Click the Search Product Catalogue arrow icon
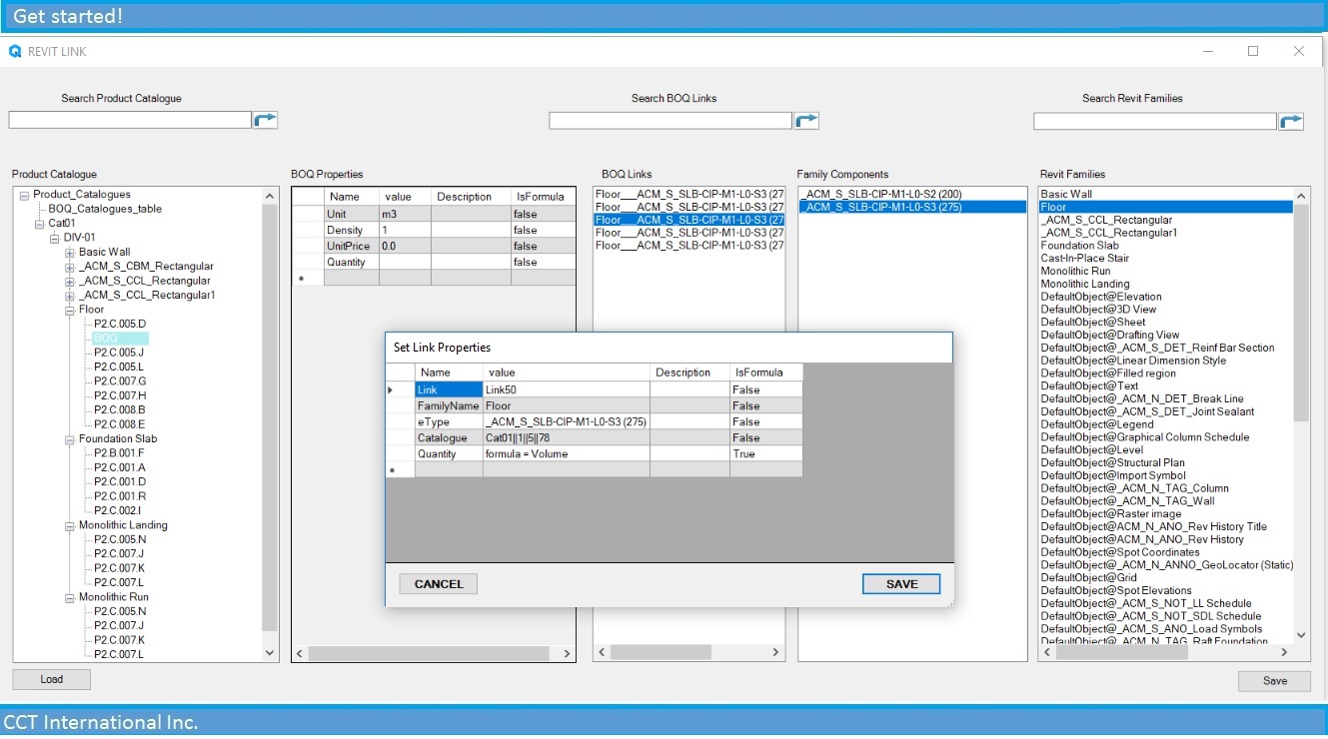 tap(267, 119)
